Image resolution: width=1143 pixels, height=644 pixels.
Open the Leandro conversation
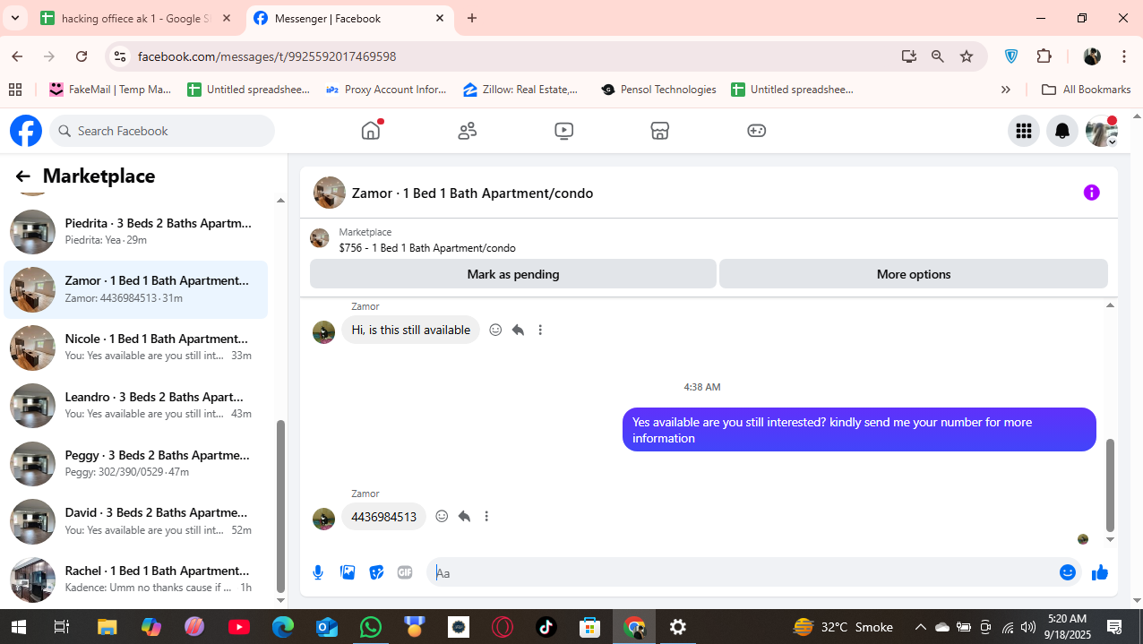coord(136,406)
